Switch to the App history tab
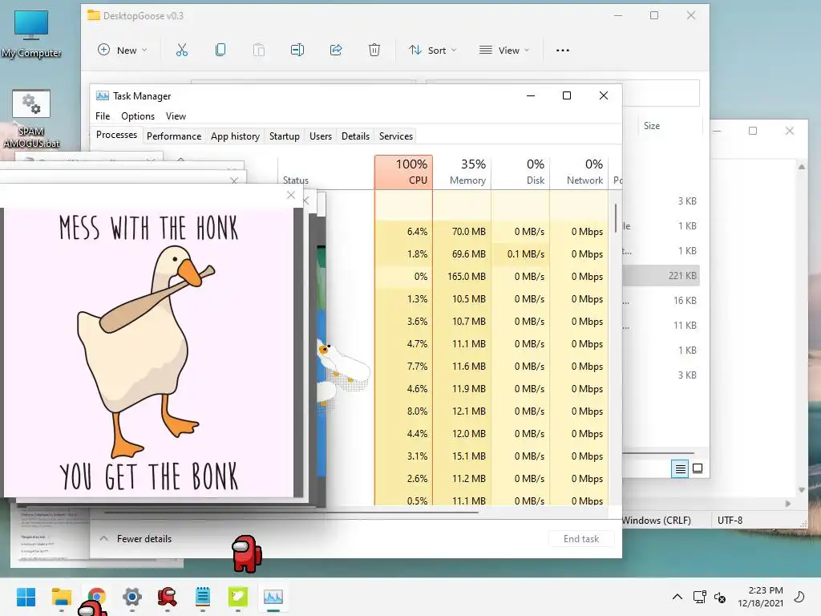The height and width of the screenshot is (616, 821). click(235, 136)
